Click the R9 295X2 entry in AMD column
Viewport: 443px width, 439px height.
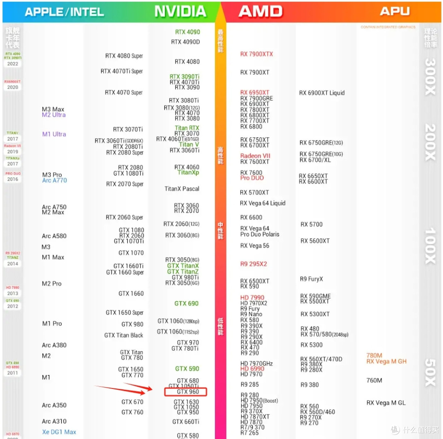pos(253,264)
